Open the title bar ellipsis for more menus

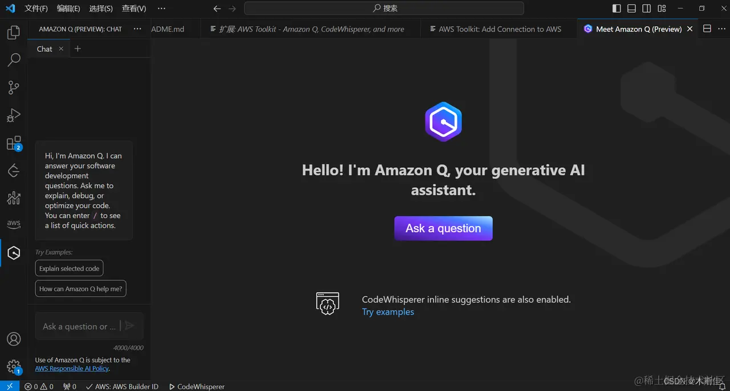(161, 9)
